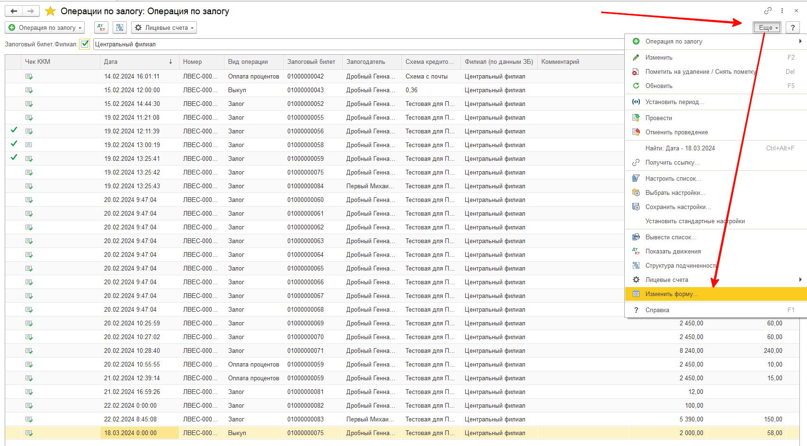Select Выбрать настройки... menu item
The image size is (807, 446).
tap(716, 193)
